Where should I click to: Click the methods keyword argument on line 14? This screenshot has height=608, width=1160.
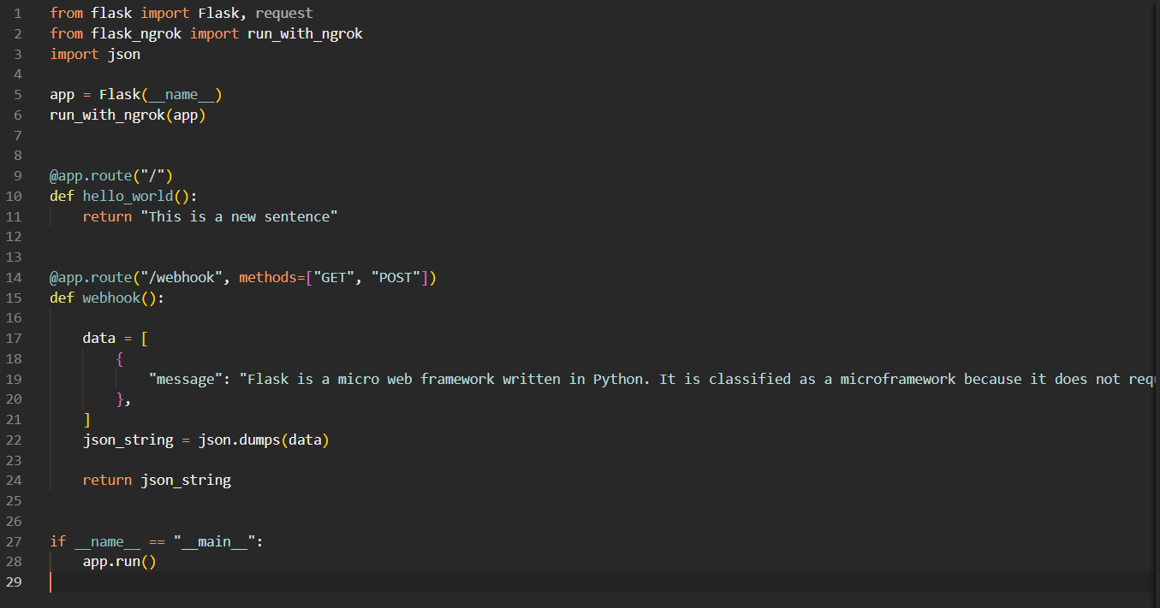pyautogui.click(x=267, y=278)
